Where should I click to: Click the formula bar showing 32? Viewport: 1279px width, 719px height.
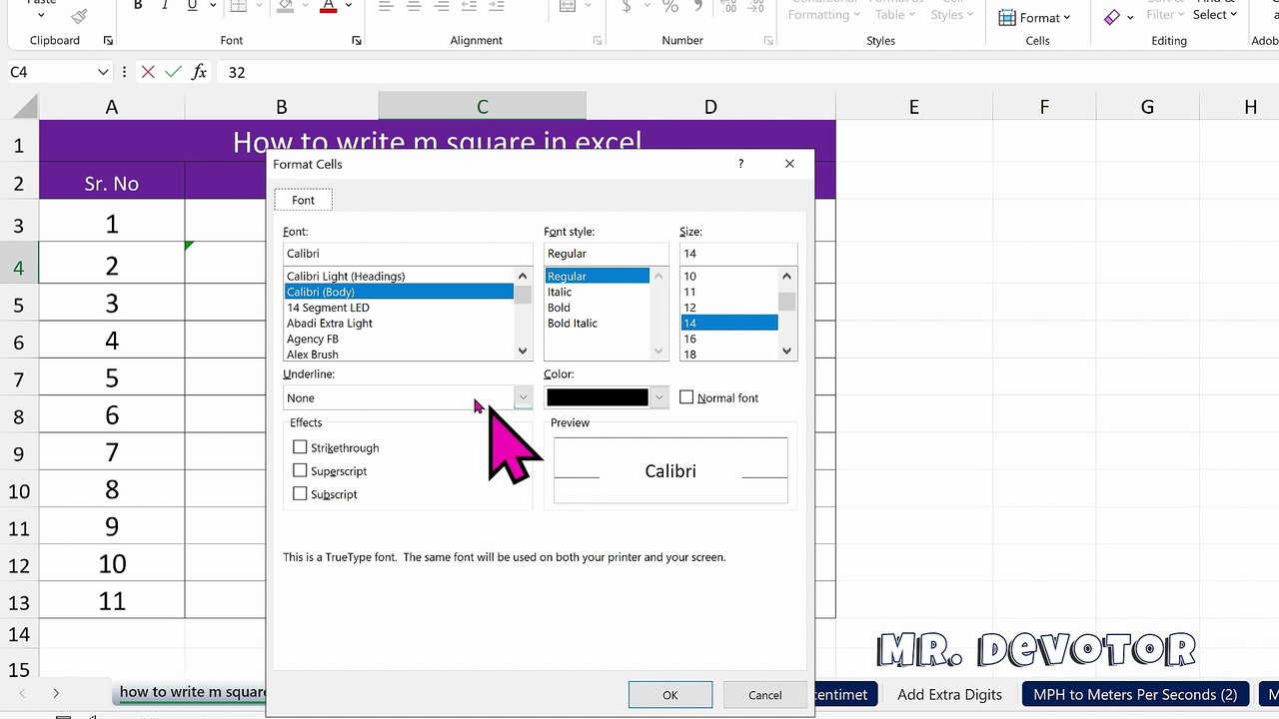point(747,72)
